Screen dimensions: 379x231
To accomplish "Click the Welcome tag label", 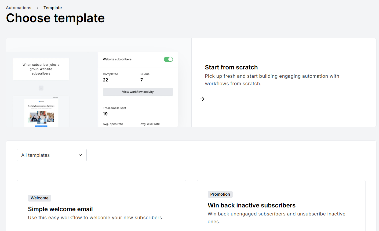I will (x=39, y=198).
